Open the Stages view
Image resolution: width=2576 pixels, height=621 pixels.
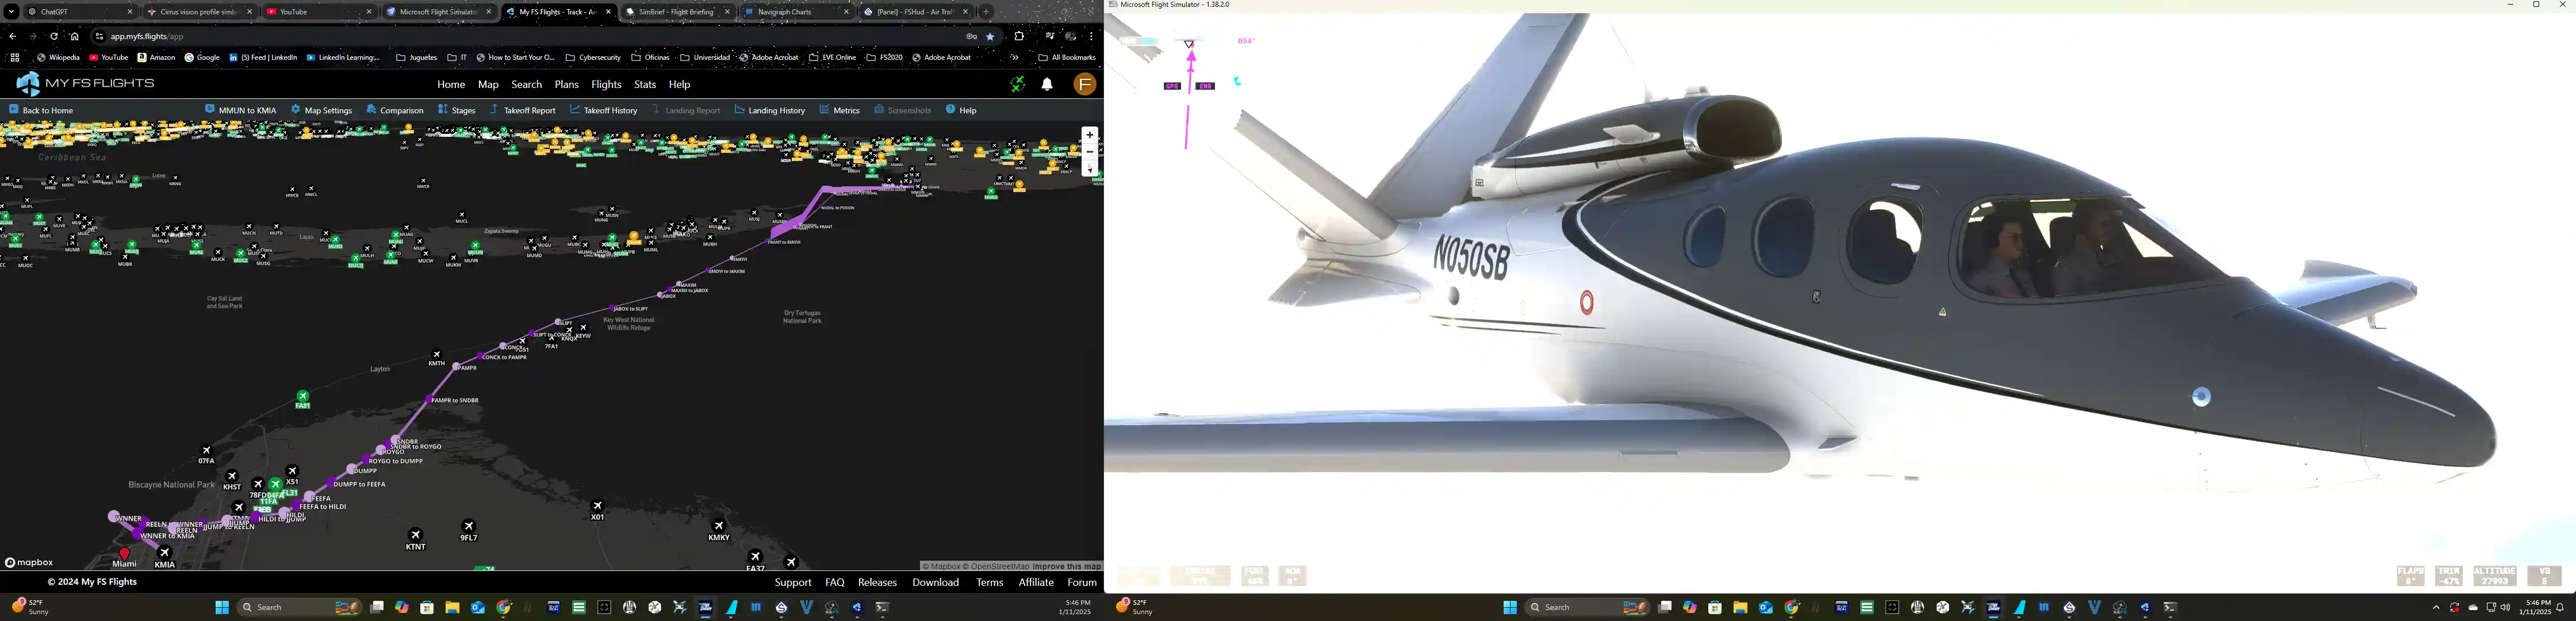[457, 110]
